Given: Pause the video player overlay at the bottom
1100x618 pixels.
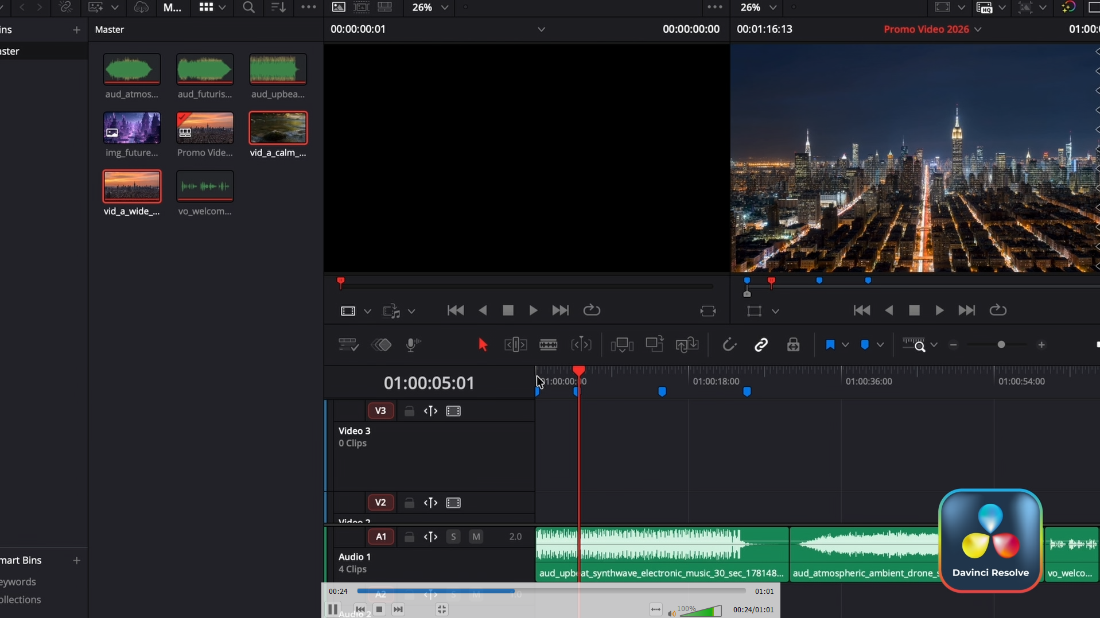Looking at the screenshot, I should point(333,609).
